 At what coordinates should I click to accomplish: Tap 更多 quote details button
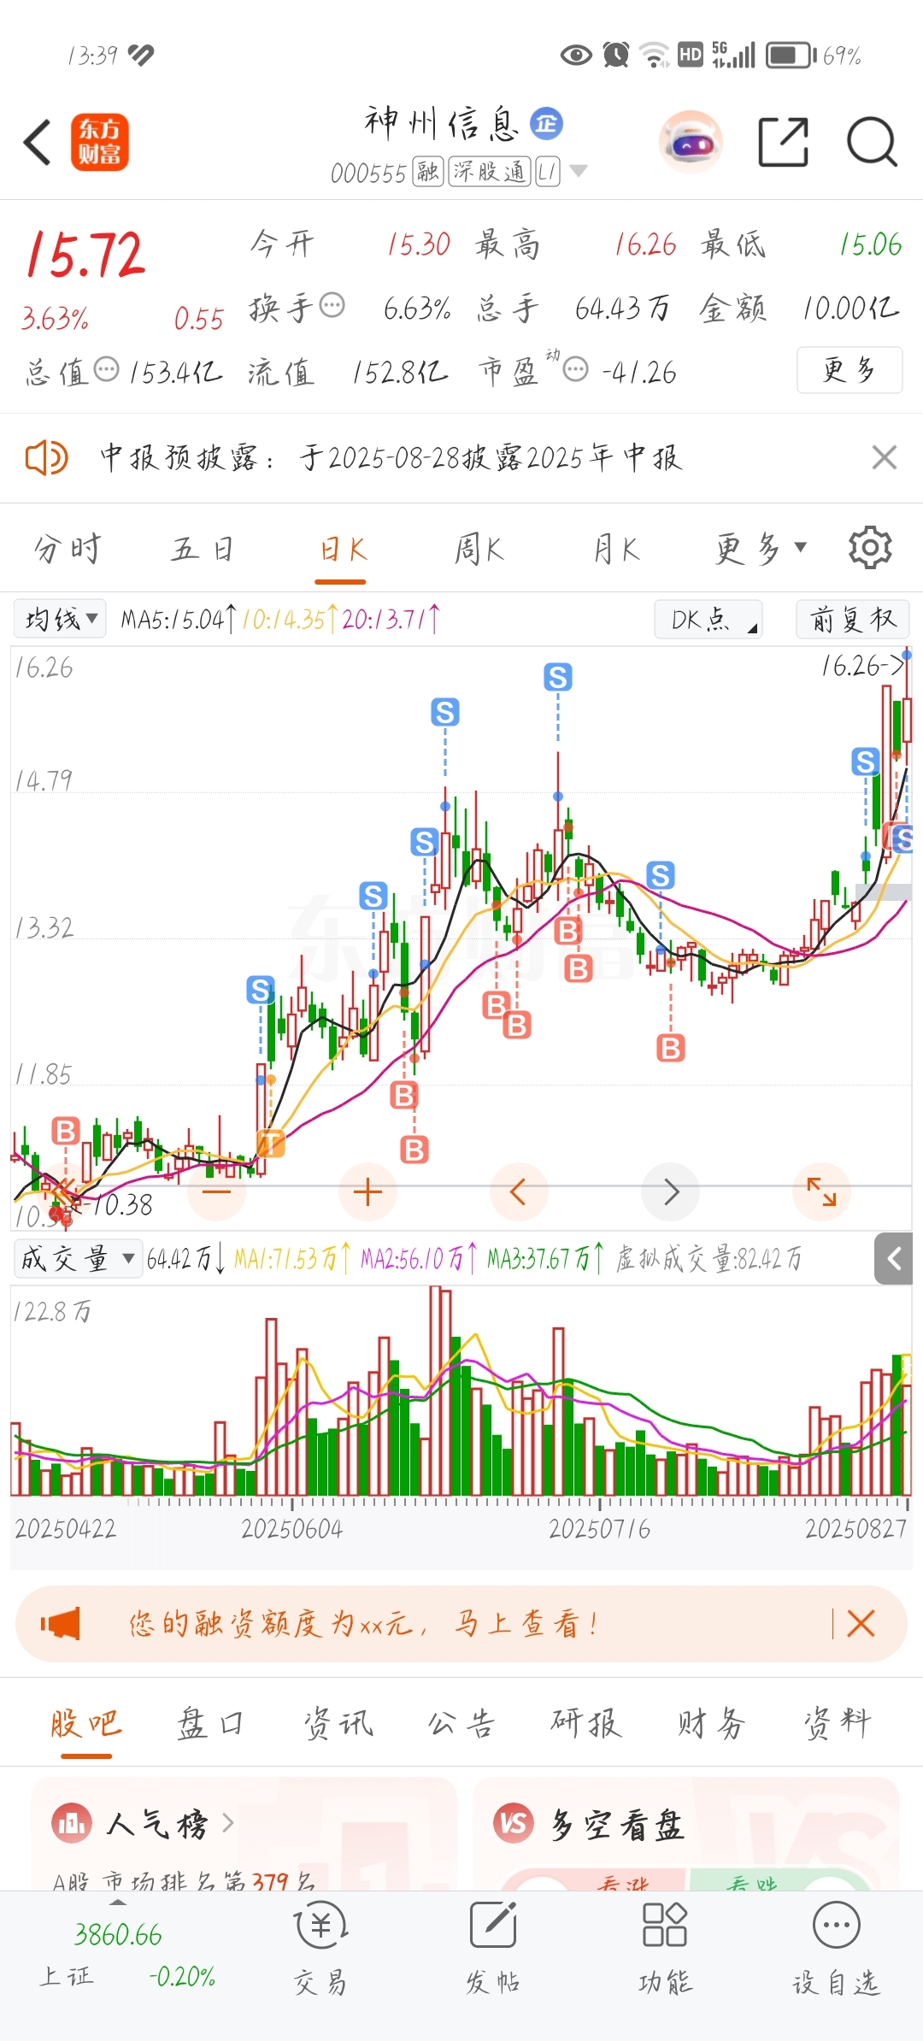(x=850, y=370)
